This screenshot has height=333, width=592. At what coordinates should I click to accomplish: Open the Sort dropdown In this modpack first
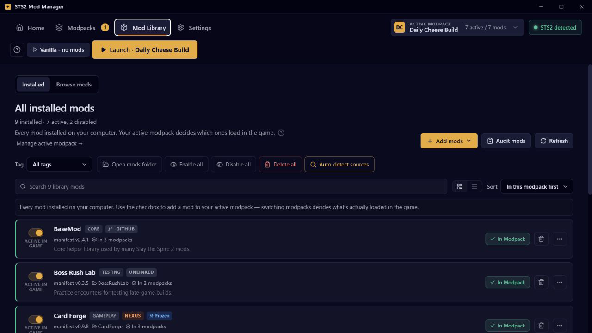(x=537, y=187)
